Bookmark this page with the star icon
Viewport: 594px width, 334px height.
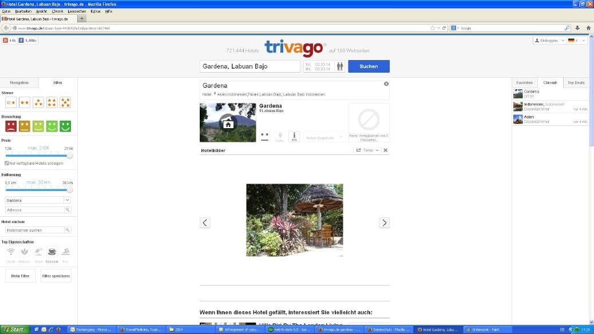pos(433,28)
